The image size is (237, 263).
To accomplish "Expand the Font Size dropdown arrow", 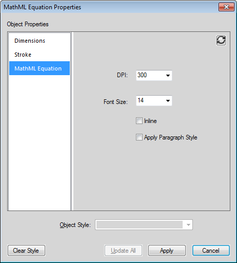I will coord(168,101).
